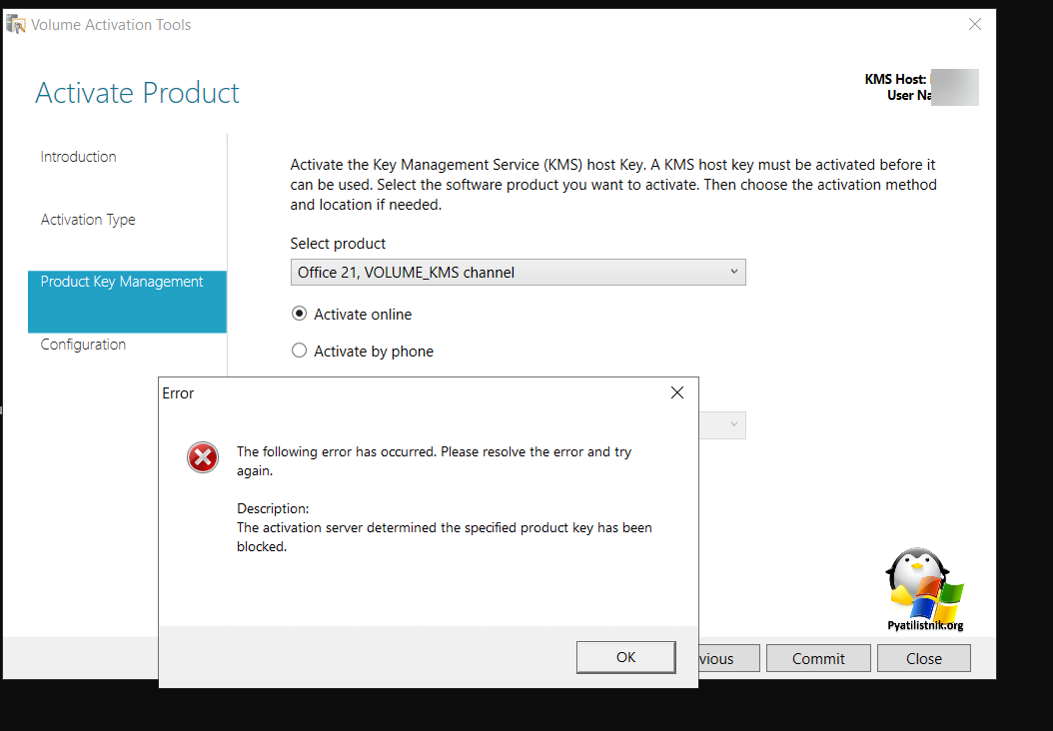
Task: Click 'The following error has occurred' message
Action: (434, 460)
